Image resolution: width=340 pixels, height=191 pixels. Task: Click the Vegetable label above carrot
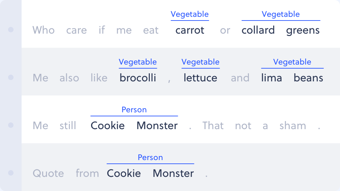point(190,14)
